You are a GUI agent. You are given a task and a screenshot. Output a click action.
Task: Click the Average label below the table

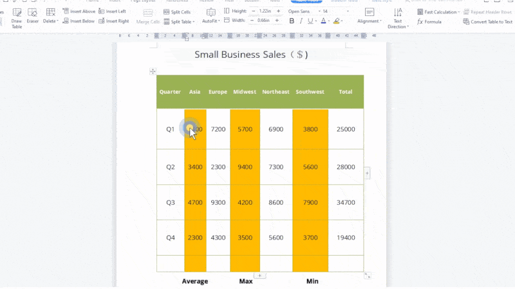point(195,281)
